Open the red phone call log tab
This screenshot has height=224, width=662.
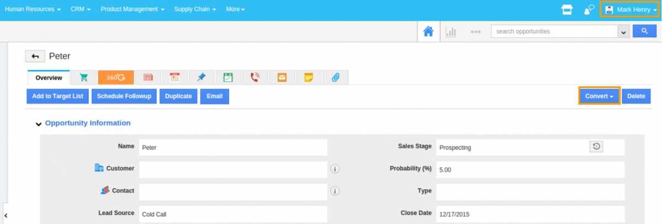pos(255,78)
